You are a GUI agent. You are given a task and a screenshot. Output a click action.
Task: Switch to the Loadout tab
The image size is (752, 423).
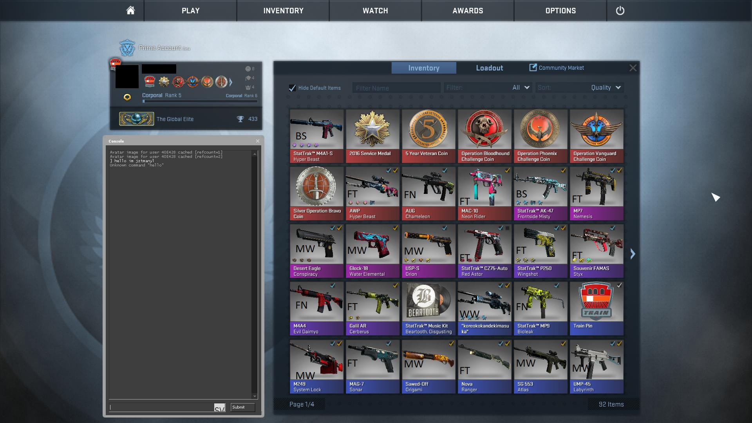click(x=490, y=68)
